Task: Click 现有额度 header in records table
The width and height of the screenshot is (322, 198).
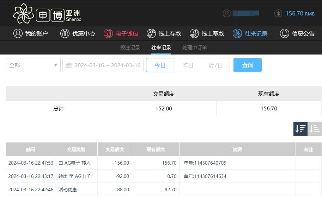Action: [x=156, y=149]
